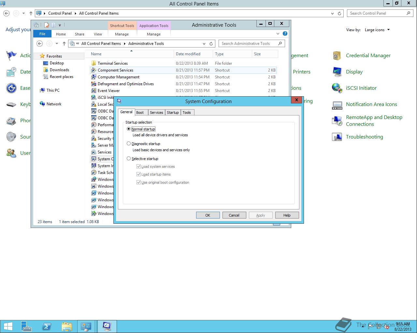
Task: Open the Home ribbon tab
Action: (x=61, y=34)
